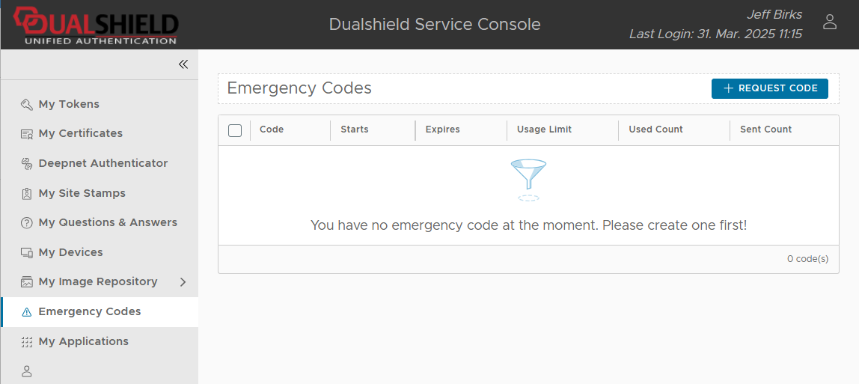Sort by the Expires column header
The height and width of the screenshot is (384, 859).
pyautogui.click(x=443, y=129)
